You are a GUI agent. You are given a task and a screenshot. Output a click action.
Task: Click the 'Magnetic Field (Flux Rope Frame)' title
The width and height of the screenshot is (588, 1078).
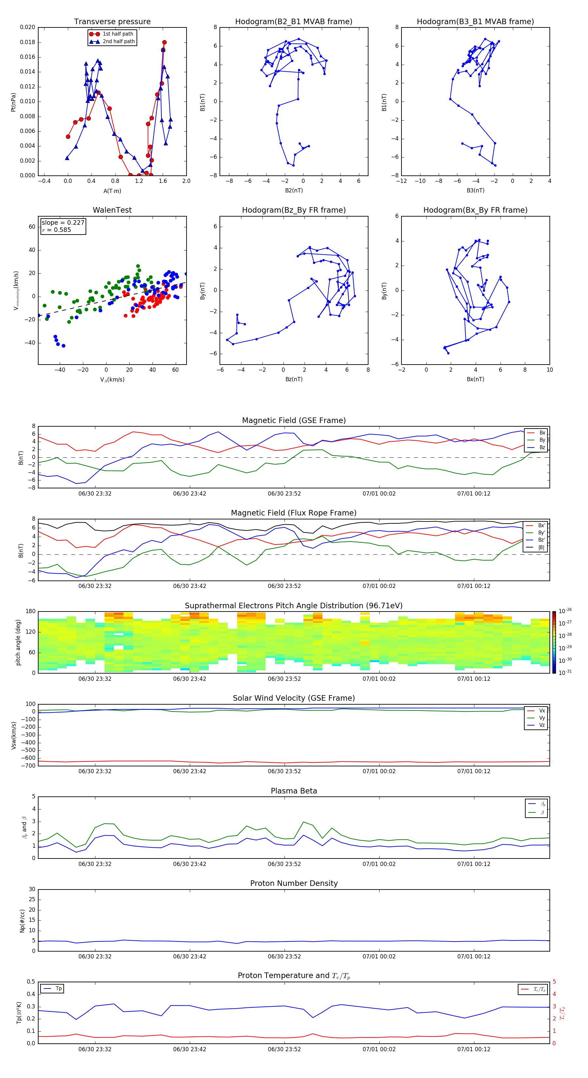[294, 513]
